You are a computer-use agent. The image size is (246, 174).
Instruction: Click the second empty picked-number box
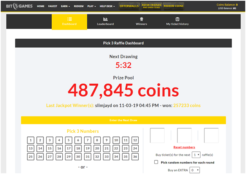[x=184, y=135]
